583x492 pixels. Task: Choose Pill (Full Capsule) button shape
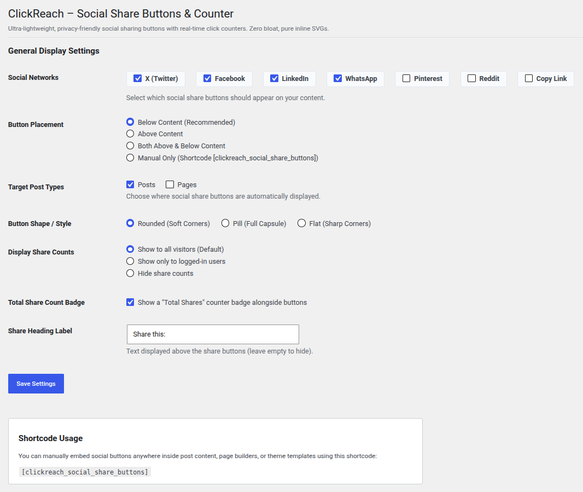point(225,223)
